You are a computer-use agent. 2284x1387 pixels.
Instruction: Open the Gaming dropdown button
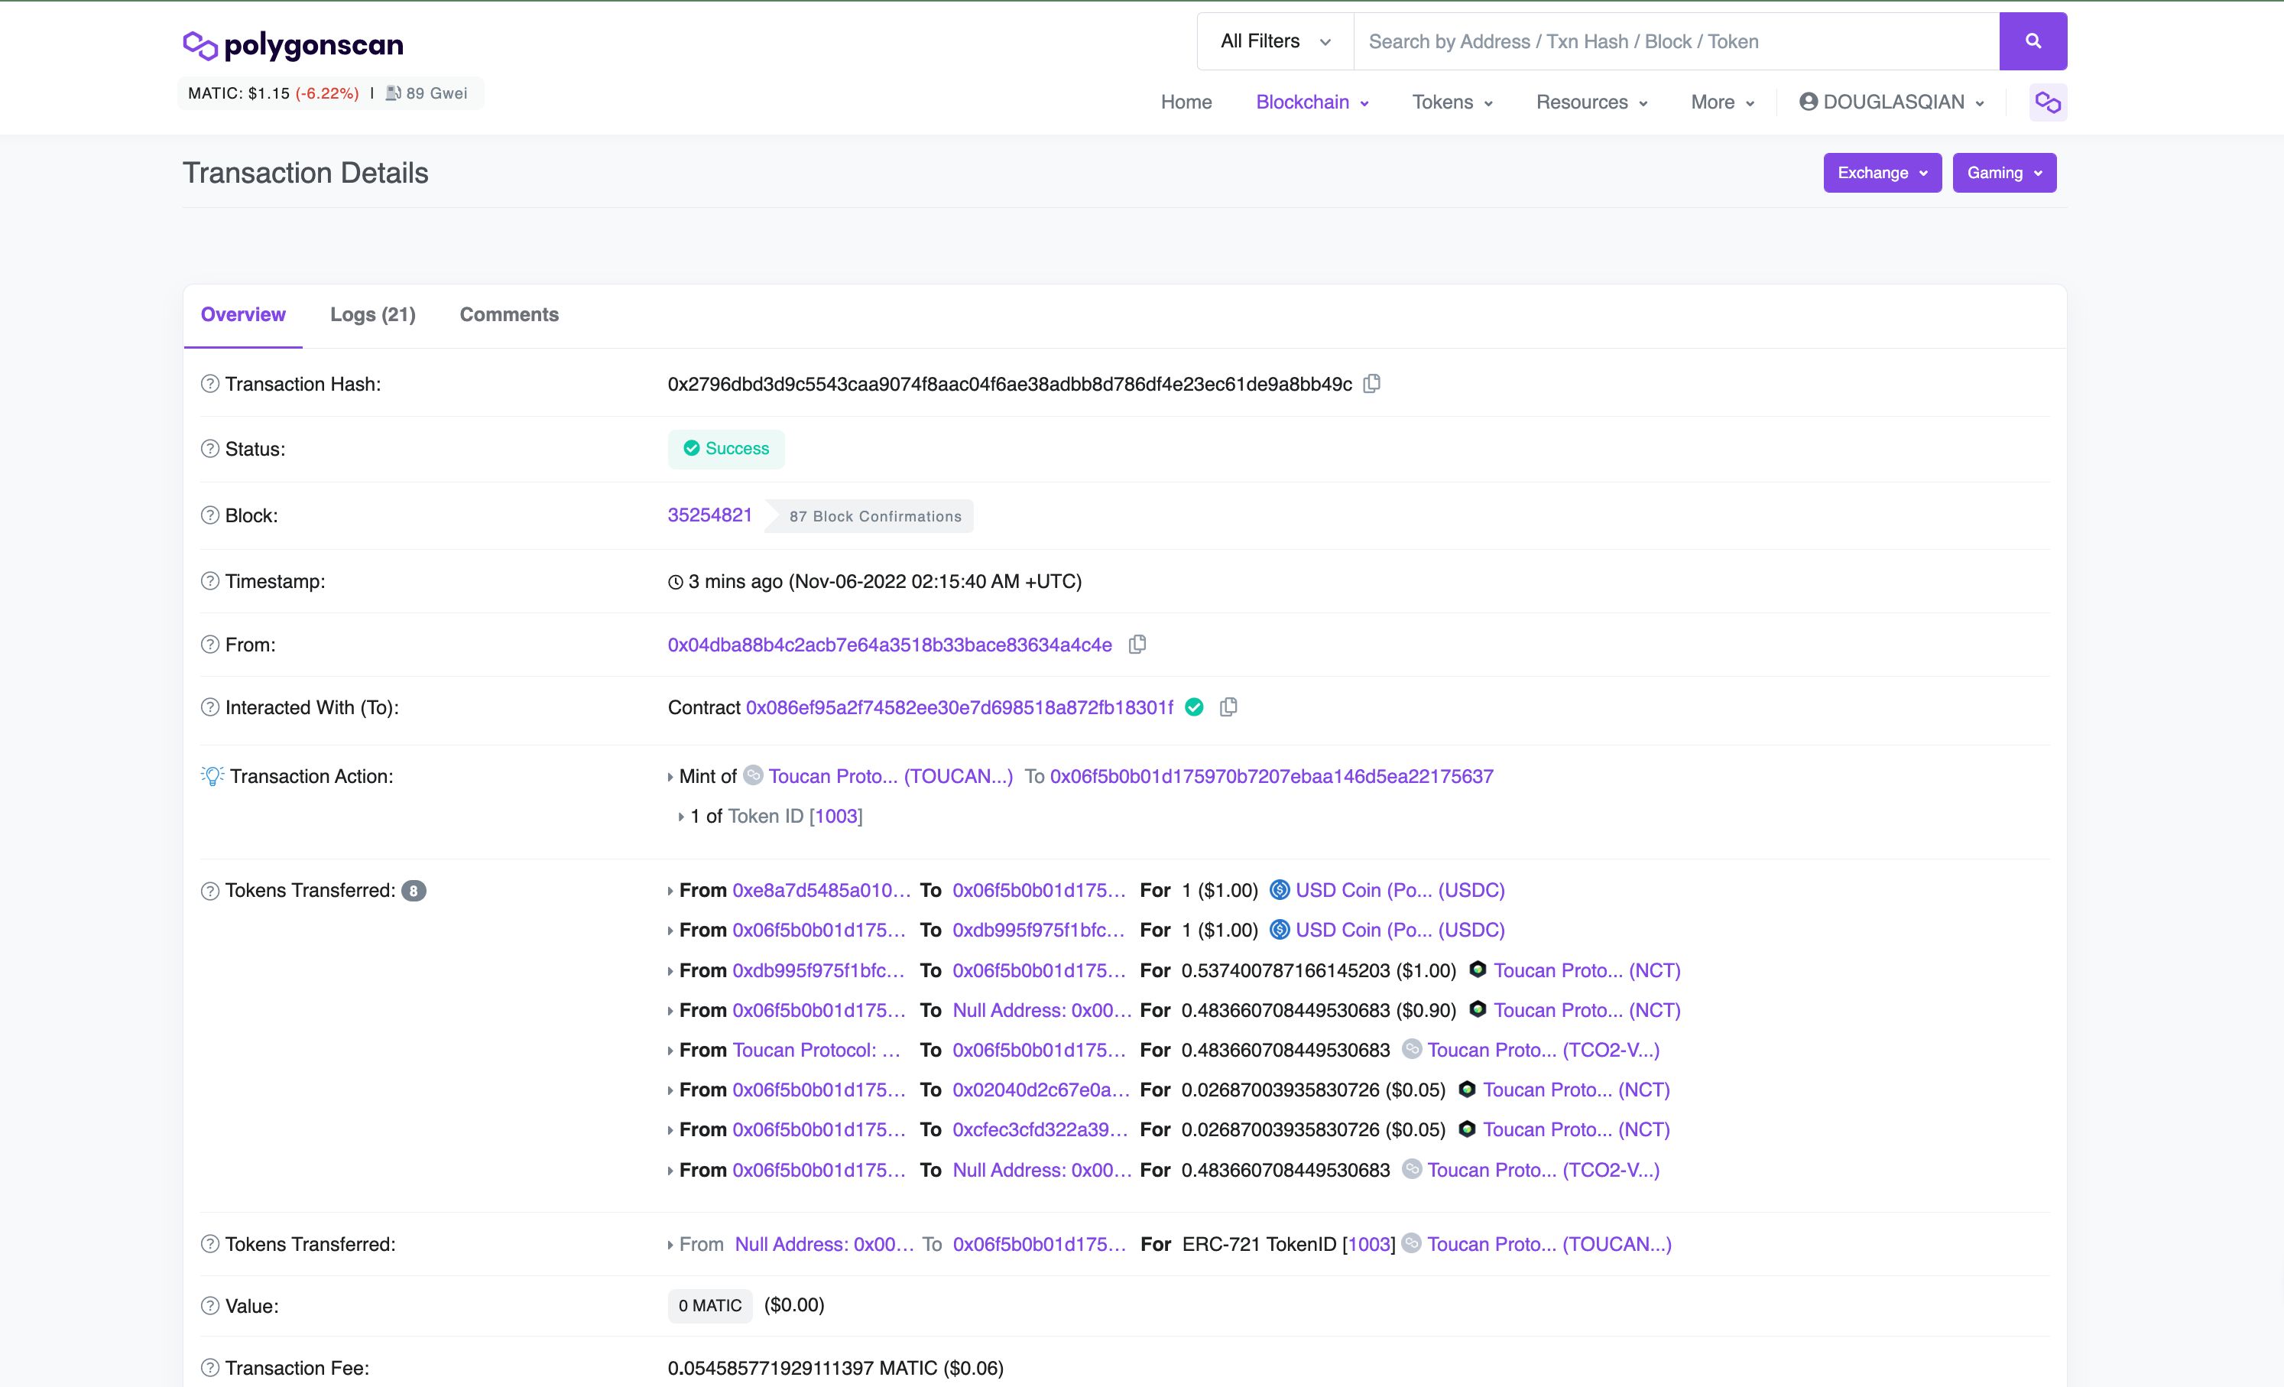2004,173
